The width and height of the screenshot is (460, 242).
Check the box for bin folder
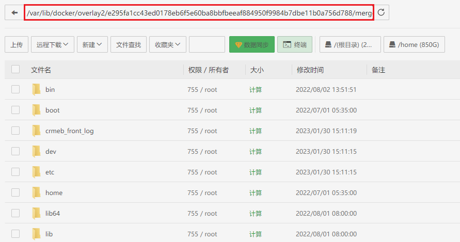(x=15, y=89)
